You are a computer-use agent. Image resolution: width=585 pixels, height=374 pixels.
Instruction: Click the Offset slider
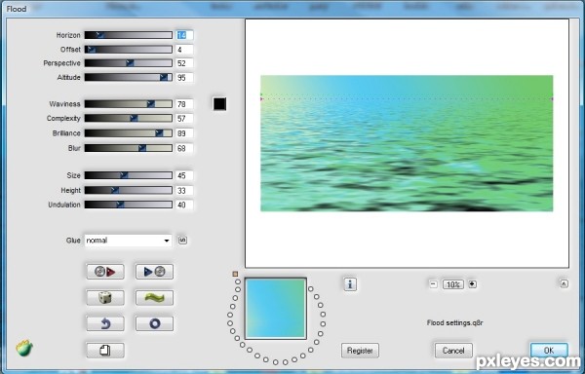click(129, 49)
